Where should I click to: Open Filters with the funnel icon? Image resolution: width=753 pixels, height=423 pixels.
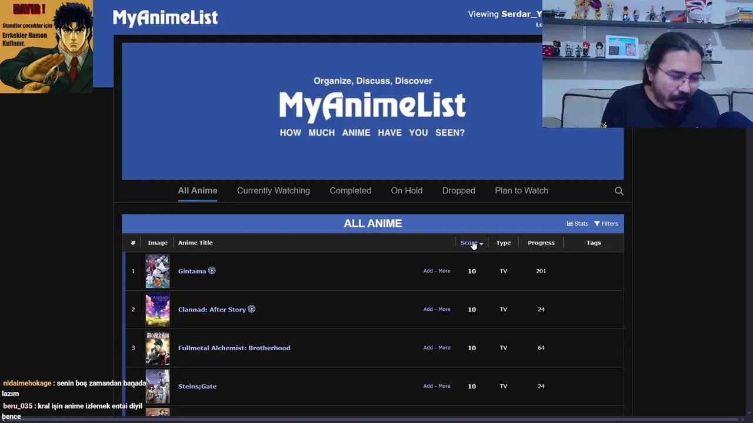coord(606,223)
